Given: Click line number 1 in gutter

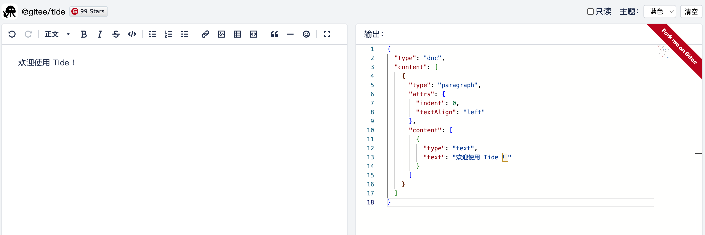Looking at the screenshot, I should [372, 49].
